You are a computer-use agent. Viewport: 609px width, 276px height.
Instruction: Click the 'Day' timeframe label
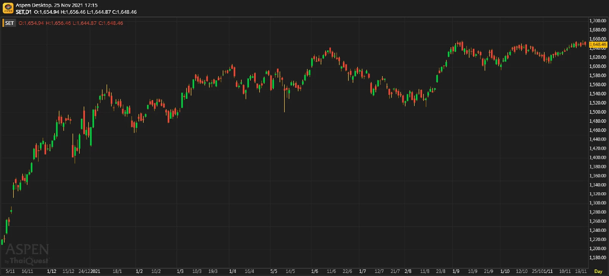coord(598,271)
